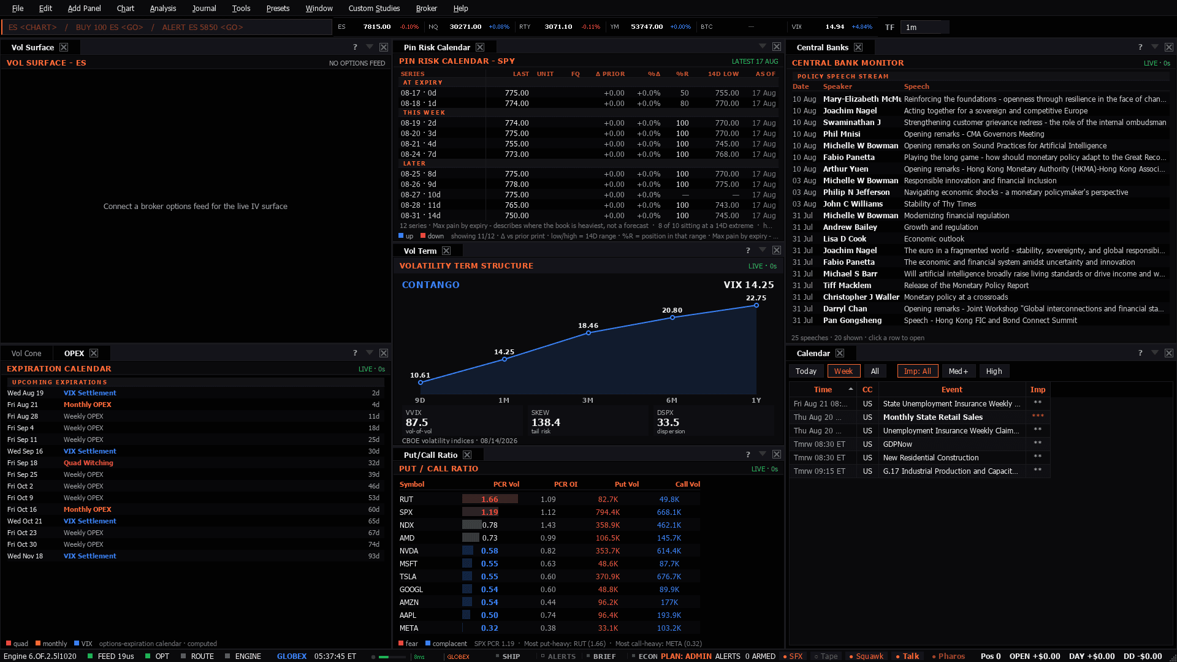The height and width of the screenshot is (662, 1177).
Task: Open help for Central Banks panel
Action: (1140, 47)
